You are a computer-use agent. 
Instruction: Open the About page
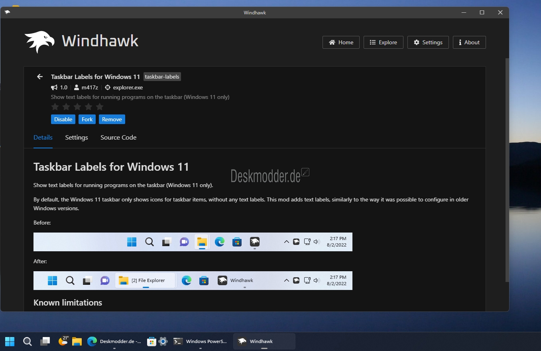pyautogui.click(x=469, y=42)
